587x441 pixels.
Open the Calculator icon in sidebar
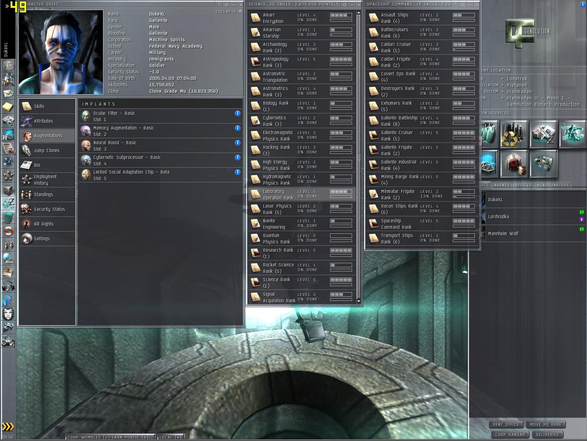coord(8,217)
